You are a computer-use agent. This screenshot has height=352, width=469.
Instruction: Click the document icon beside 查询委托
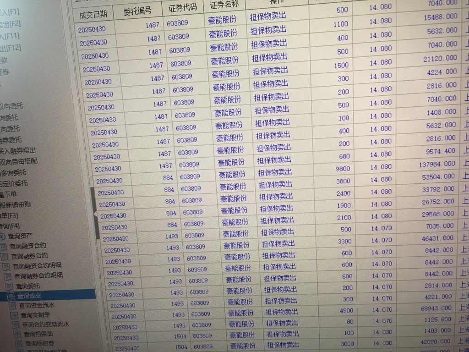(9, 286)
